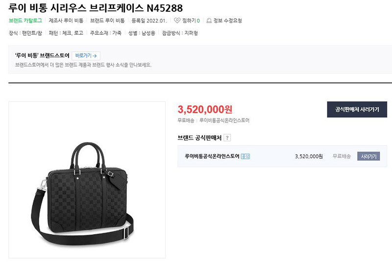The width and height of the screenshot is (392, 262).
Task: Select the 브랜드 루이 비통 label
Action: point(107,21)
